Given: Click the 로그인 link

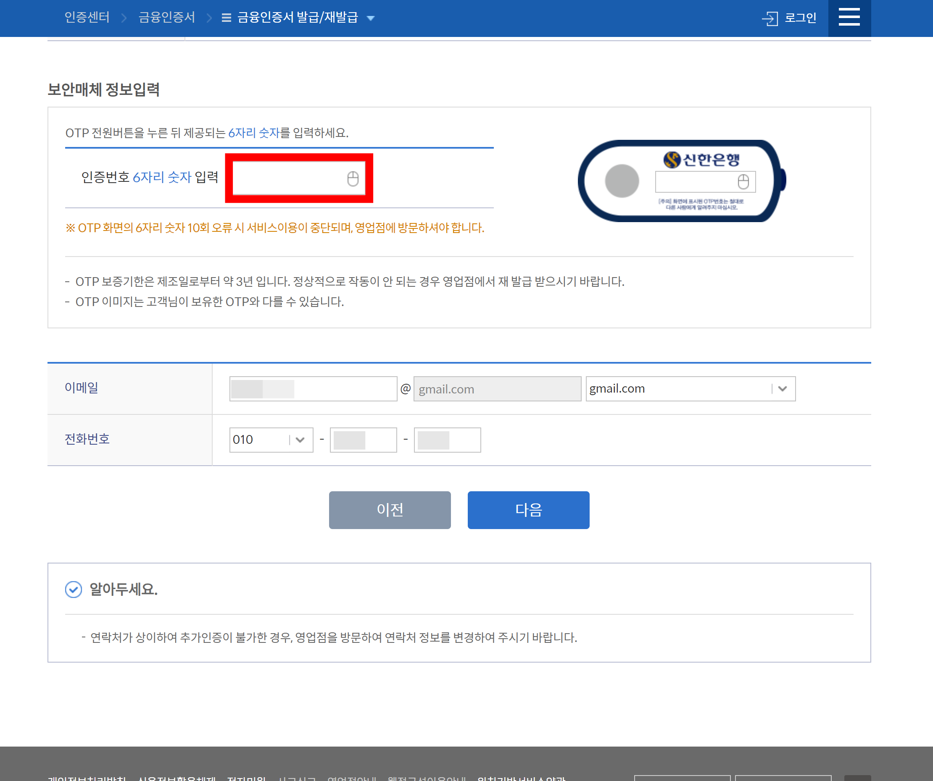Looking at the screenshot, I should click(800, 18).
